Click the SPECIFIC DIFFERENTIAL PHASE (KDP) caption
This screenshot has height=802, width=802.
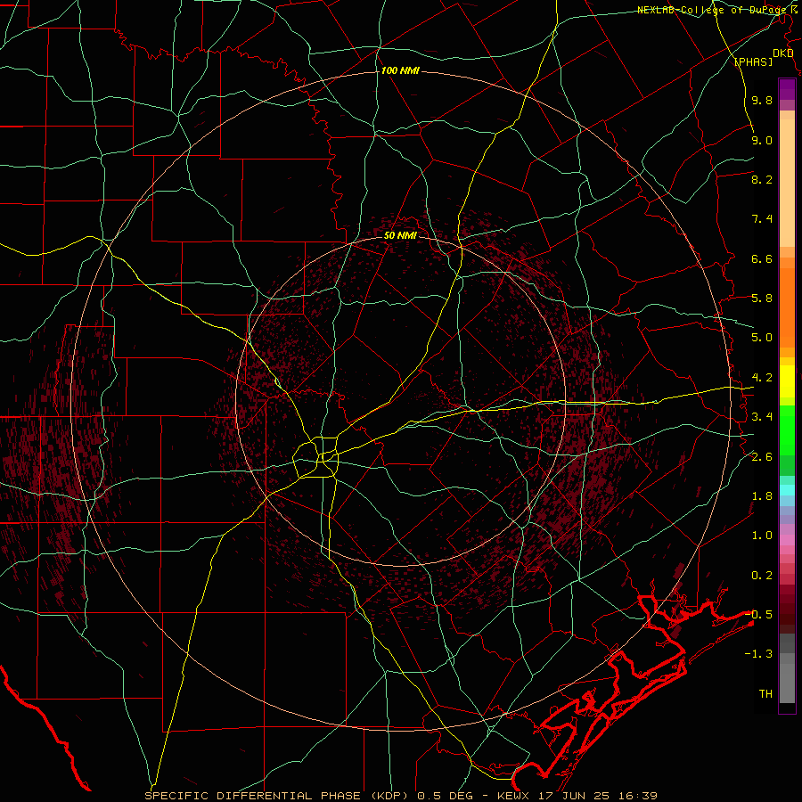(278, 796)
